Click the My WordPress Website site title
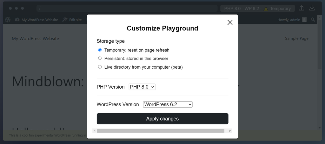 [x=35, y=39]
